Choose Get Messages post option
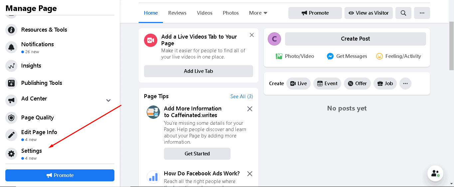The image size is (454, 187). pyautogui.click(x=347, y=56)
